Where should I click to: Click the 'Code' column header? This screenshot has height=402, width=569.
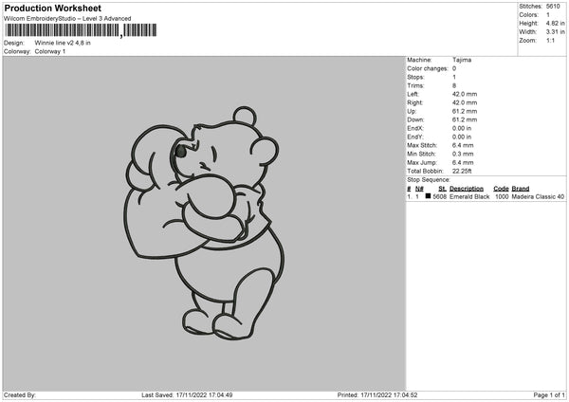tap(501, 189)
